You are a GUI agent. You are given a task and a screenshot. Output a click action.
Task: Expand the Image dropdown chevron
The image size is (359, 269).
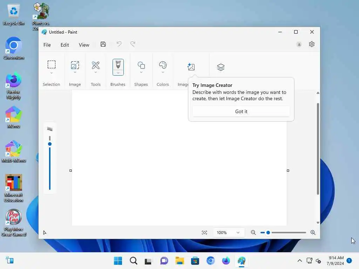[x=75, y=72]
